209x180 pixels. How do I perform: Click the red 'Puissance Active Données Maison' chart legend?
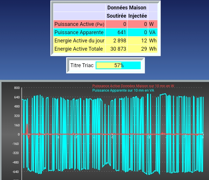click(133, 86)
